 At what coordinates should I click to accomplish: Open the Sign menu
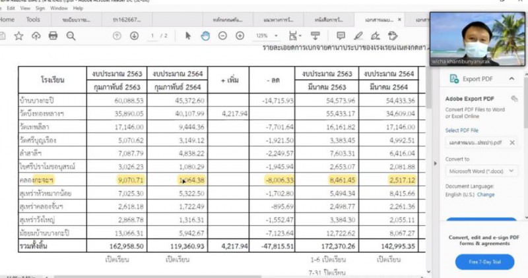click(x=40, y=8)
